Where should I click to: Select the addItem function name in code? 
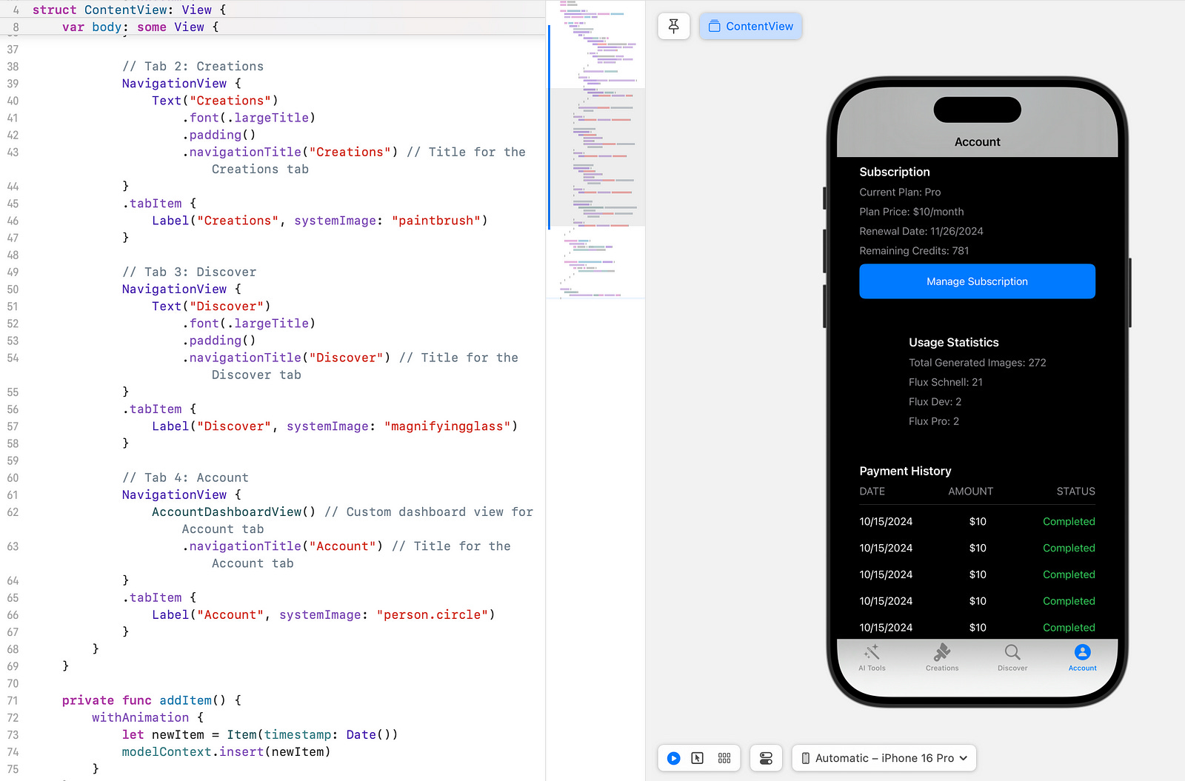[x=184, y=700]
